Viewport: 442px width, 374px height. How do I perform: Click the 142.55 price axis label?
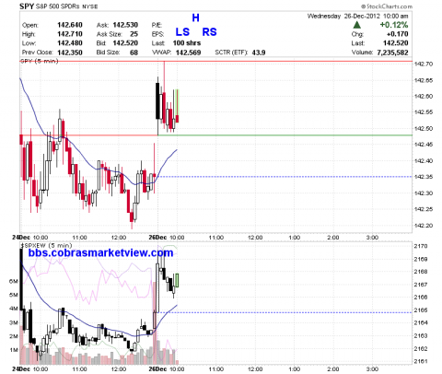tap(424, 112)
